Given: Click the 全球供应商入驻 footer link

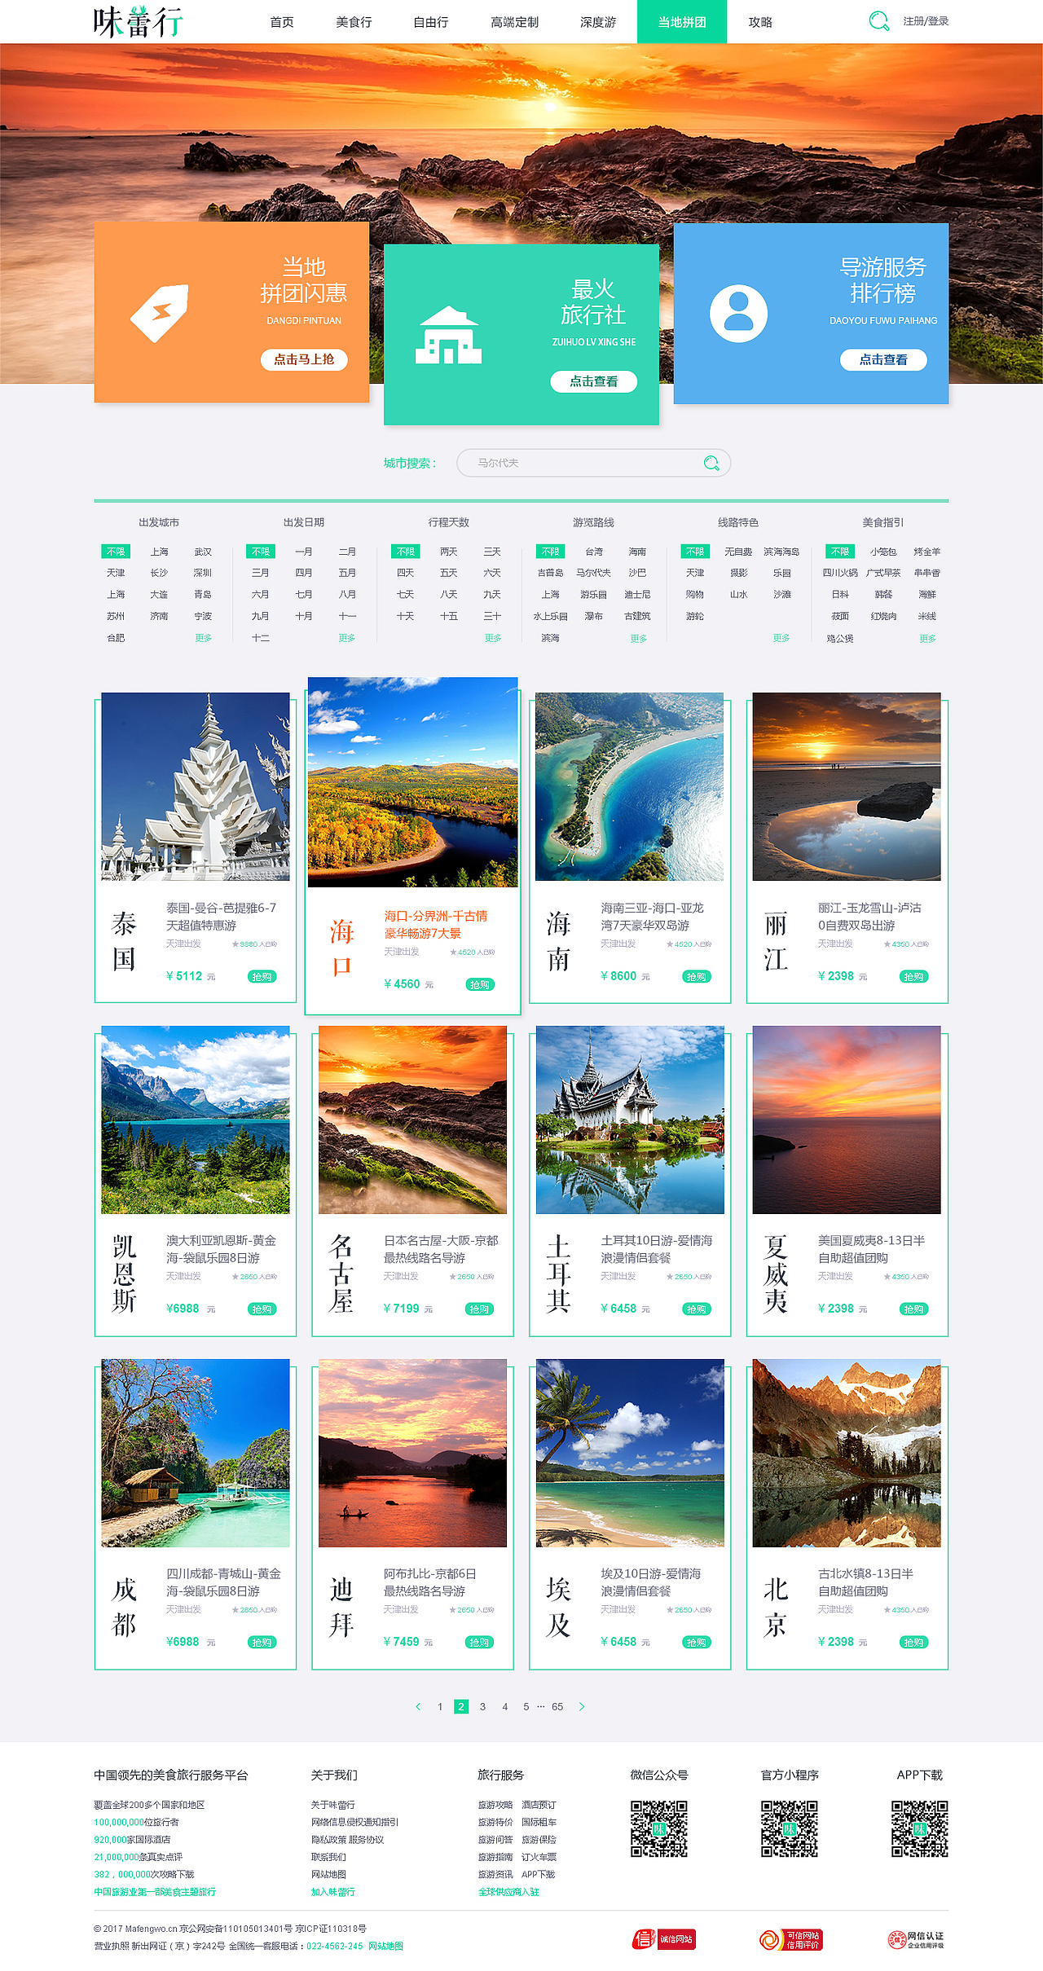Looking at the screenshot, I should [508, 1892].
